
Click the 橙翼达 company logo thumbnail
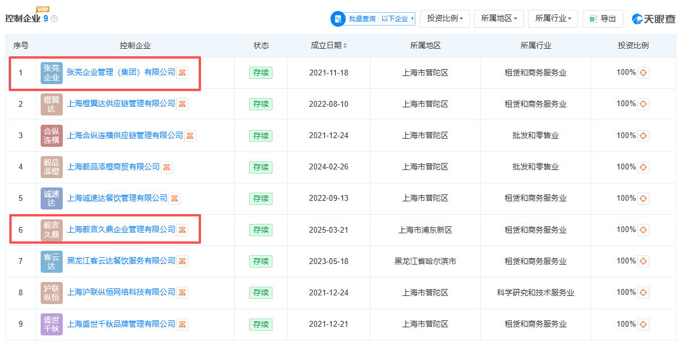point(51,104)
